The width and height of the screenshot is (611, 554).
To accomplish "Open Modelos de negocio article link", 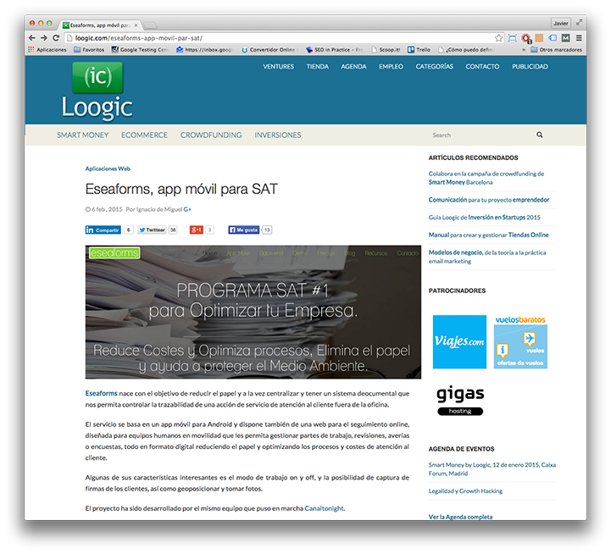I will point(487,257).
